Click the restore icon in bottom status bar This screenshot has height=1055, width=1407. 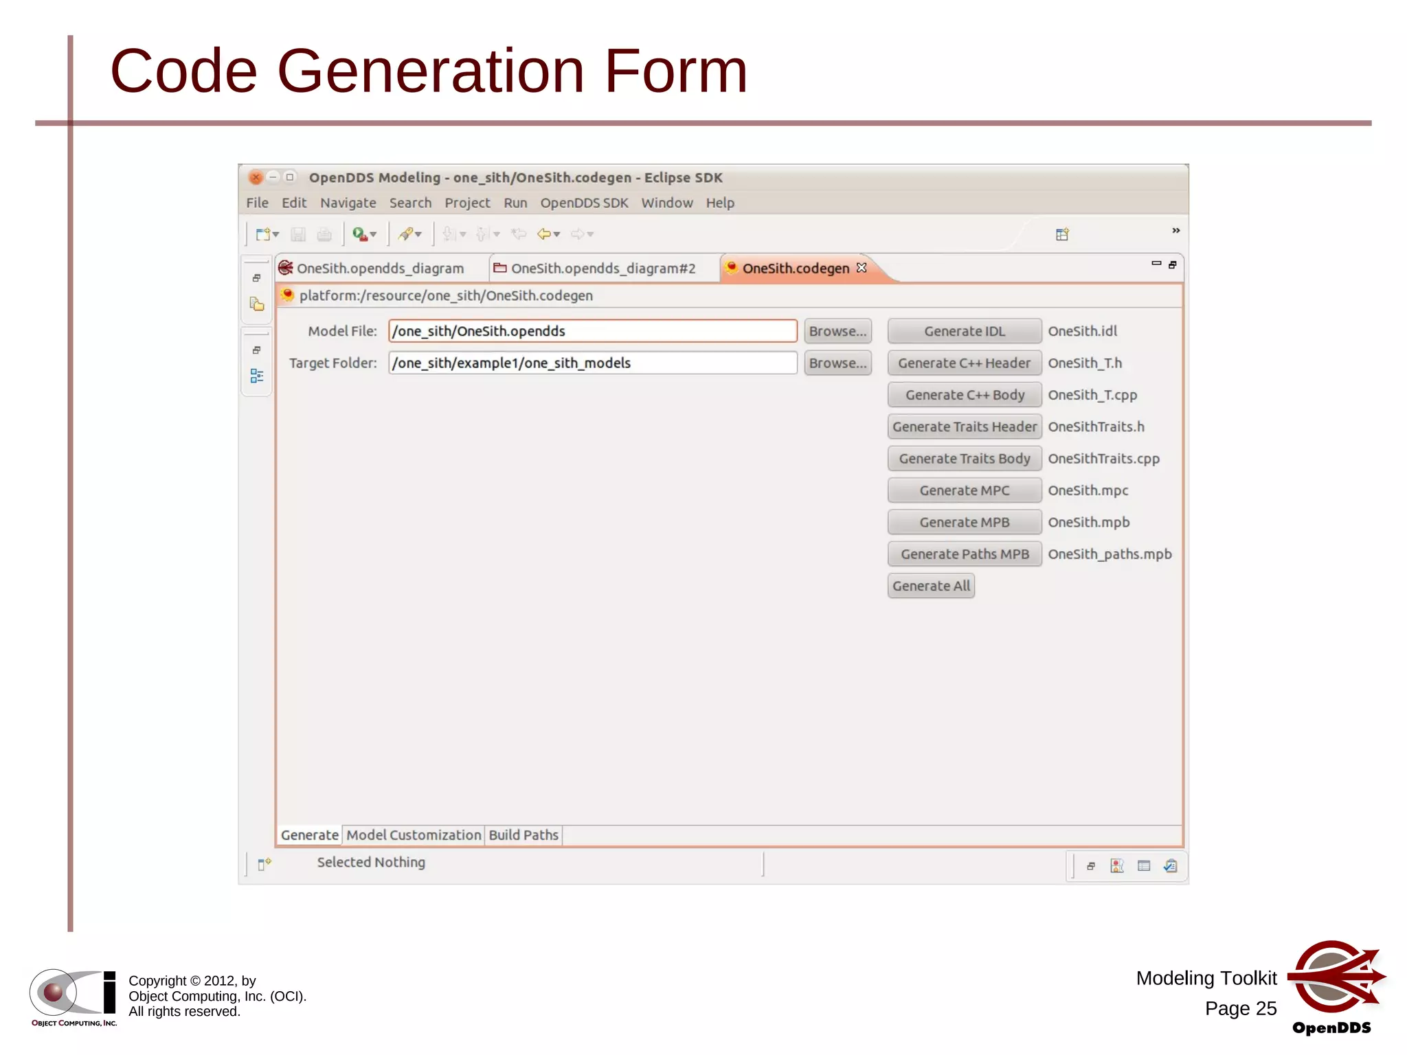point(1091,866)
